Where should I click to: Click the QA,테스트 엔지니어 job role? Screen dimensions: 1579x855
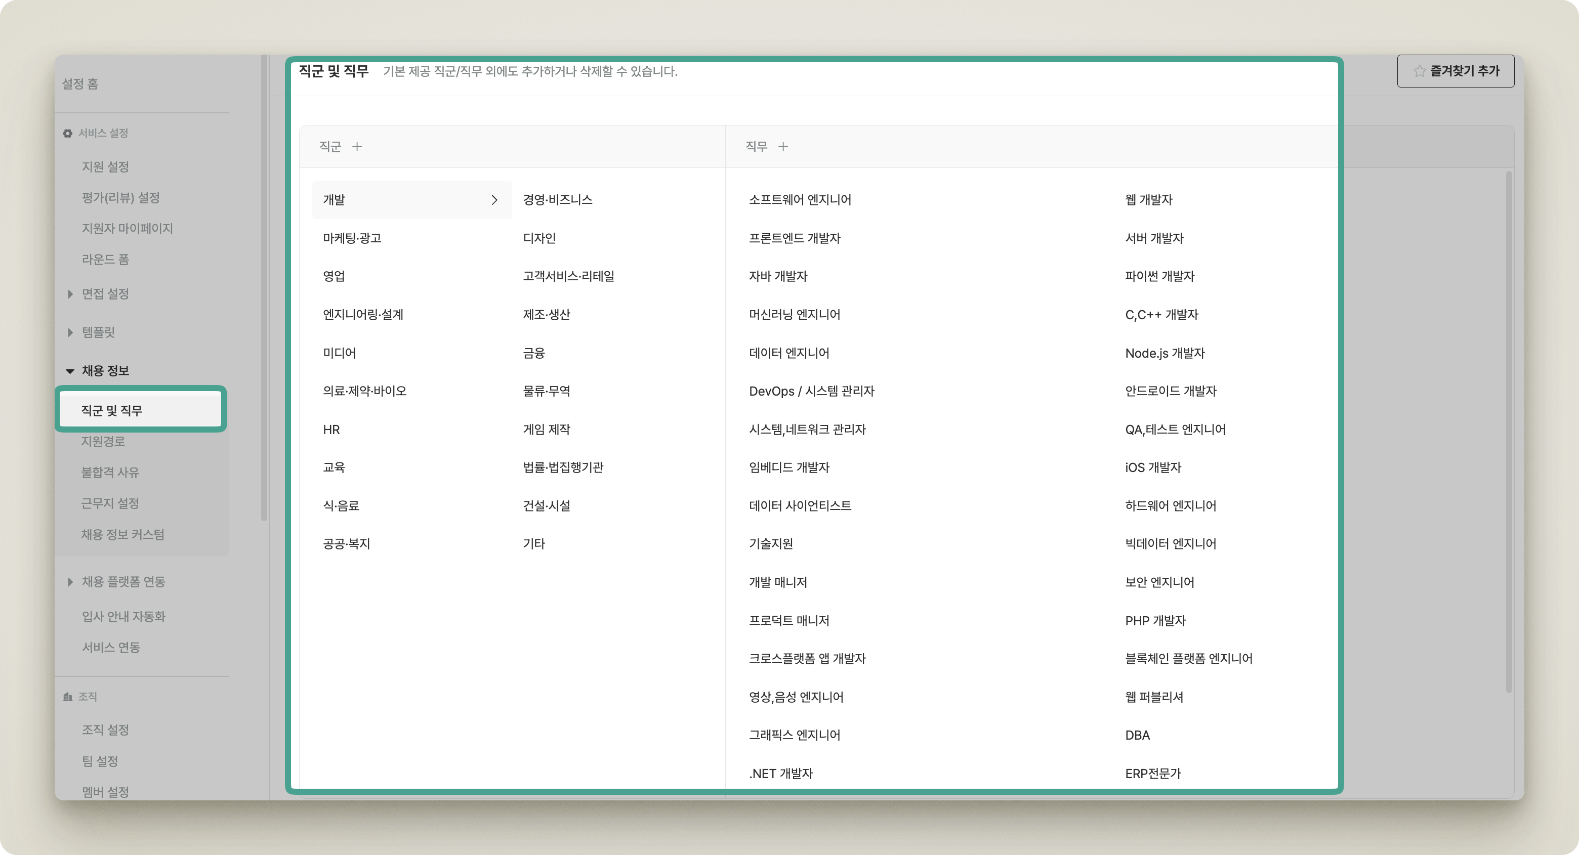click(1175, 430)
